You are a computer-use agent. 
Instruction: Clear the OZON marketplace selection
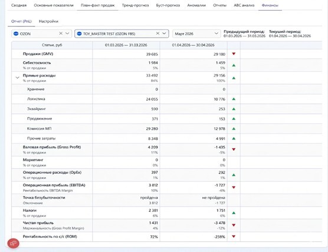pos(61,34)
